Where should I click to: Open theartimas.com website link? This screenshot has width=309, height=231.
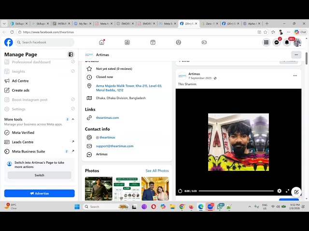pyautogui.click(x=107, y=117)
